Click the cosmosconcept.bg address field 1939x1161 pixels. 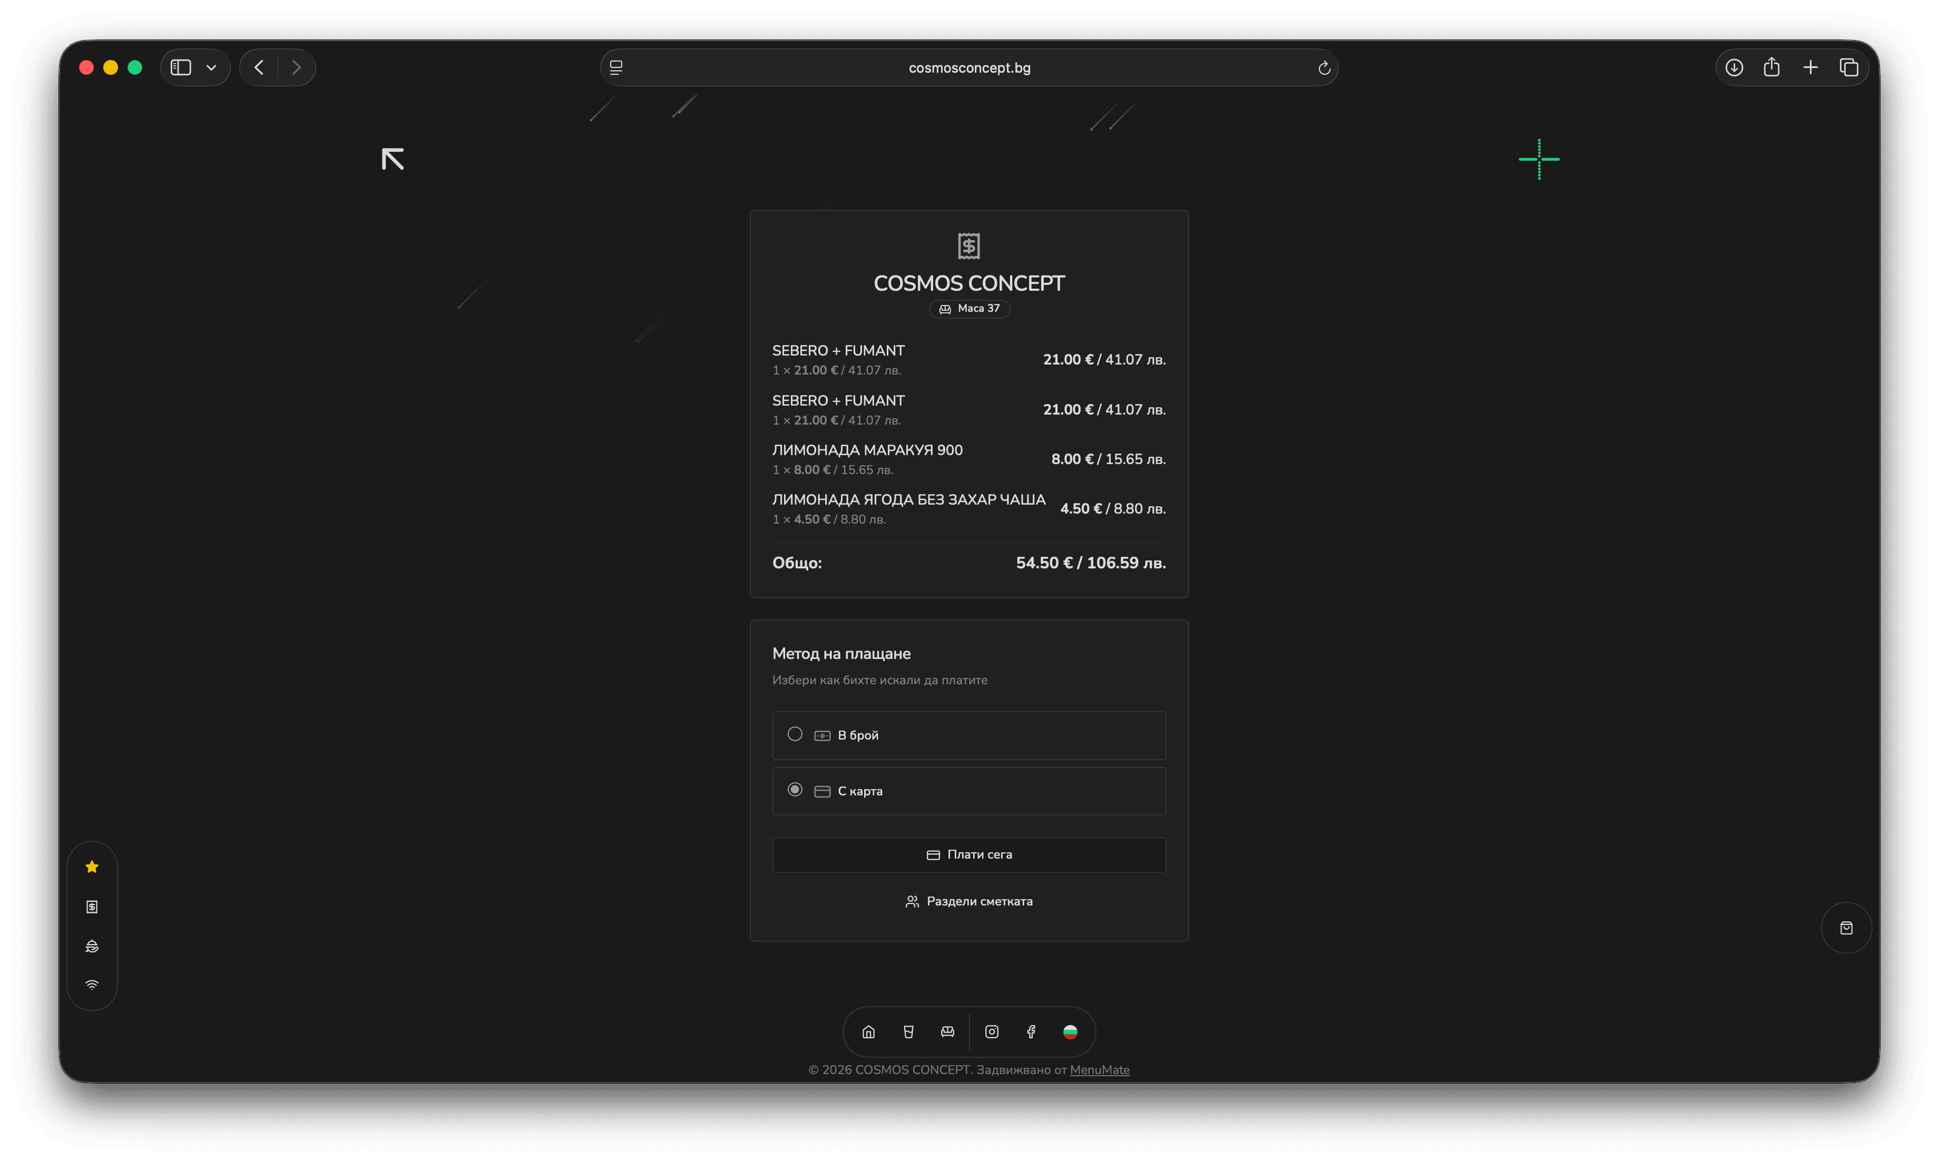(969, 68)
